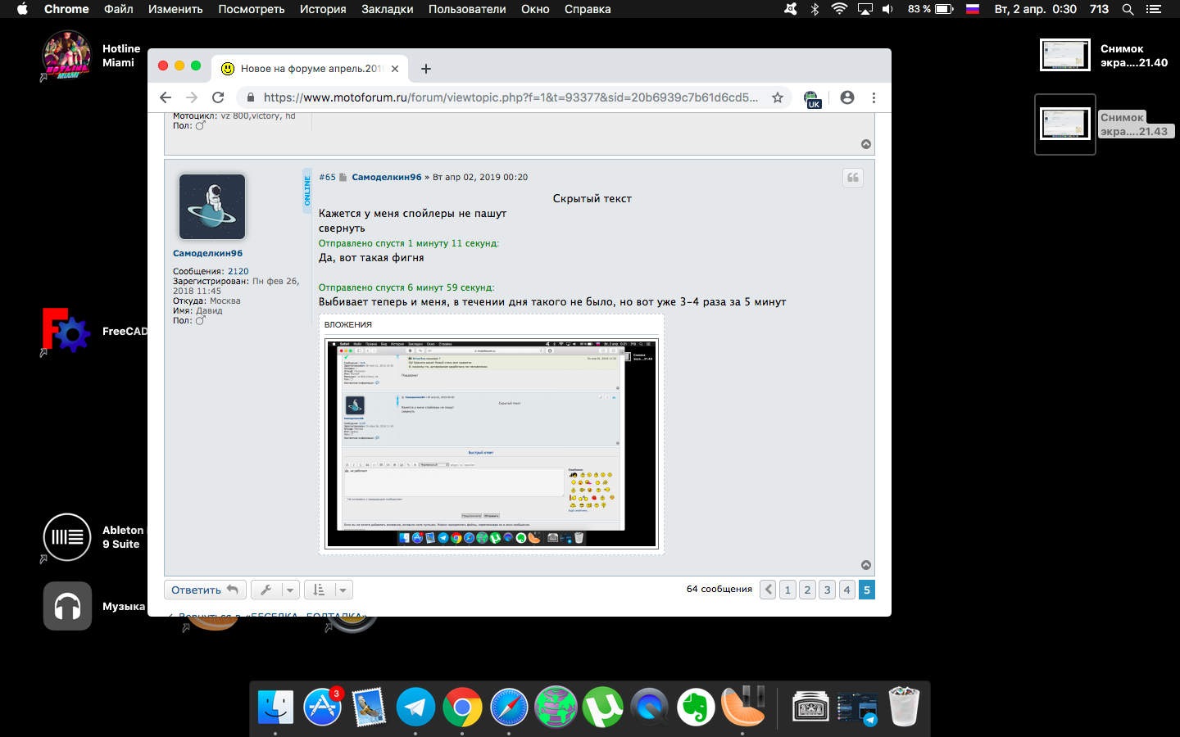Click the Ответить reply button
Viewport: 1180px width, 737px height.
[x=205, y=590]
